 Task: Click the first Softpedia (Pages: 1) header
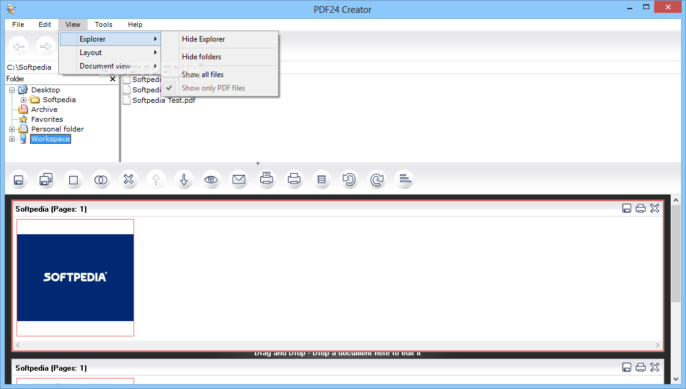click(x=51, y=209)
